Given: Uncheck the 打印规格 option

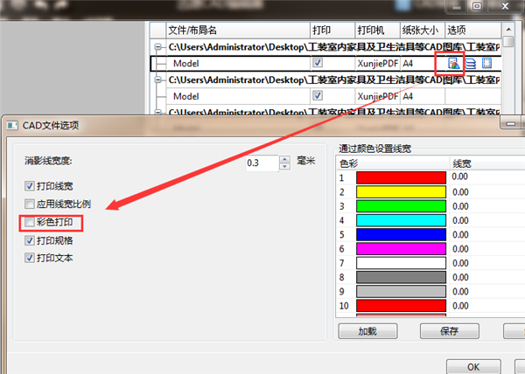Looking at the screenshot, I should 31,240.
